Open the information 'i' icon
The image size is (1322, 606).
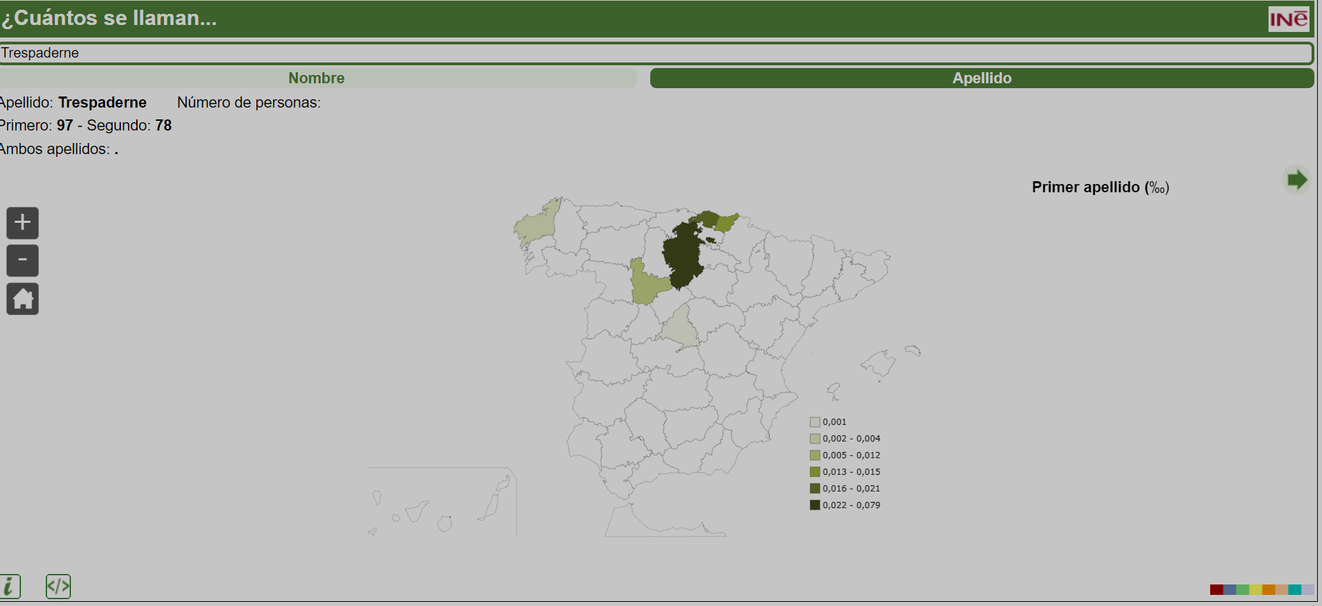10,587
